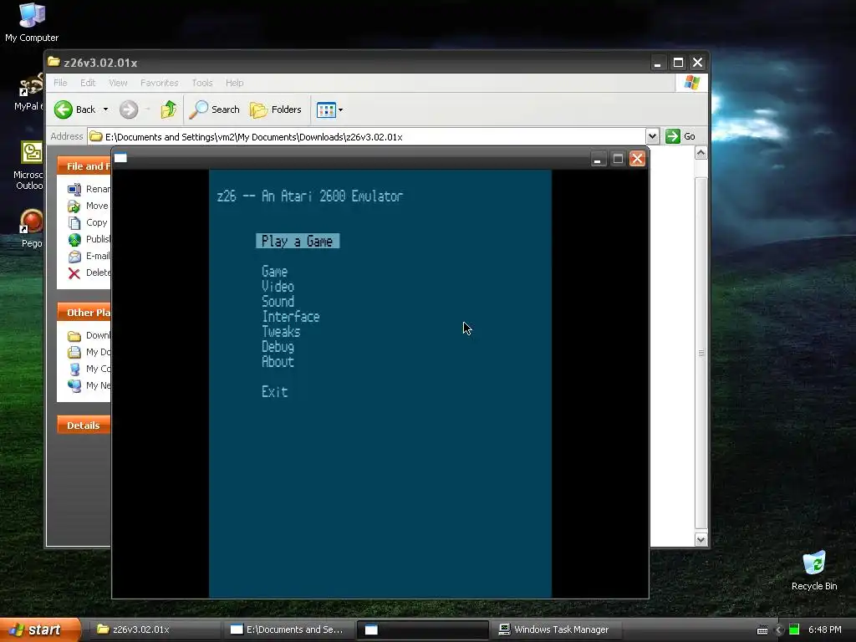This screenshot has width=856, height=642.
Task: Toggle the Folders pane button
Action: 276,110
